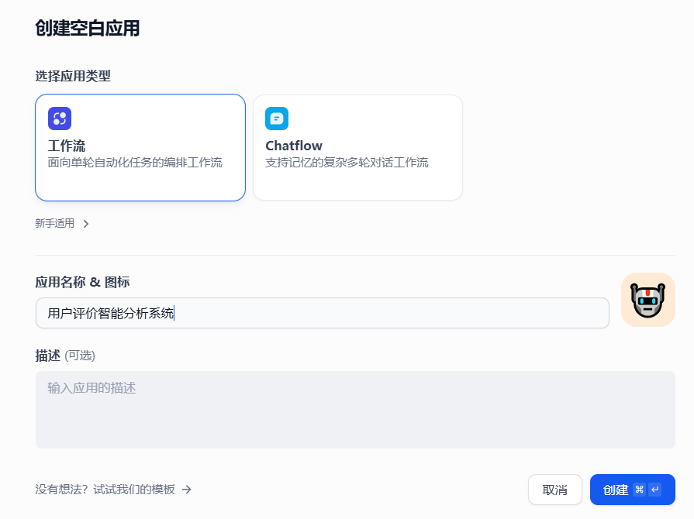Click the text 面向单轮自动化任务的编排工作流
This screenshot has height=519, width=694.
[x=135, y=163]
